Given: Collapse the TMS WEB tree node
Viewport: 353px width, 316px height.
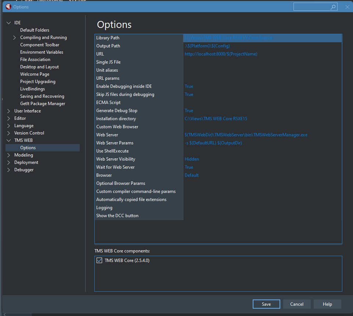Looking at the screenshot, I should [9, 140].
